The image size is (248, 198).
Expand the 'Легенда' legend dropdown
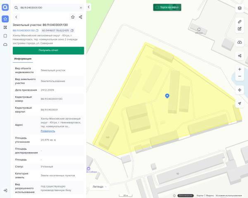99,186
